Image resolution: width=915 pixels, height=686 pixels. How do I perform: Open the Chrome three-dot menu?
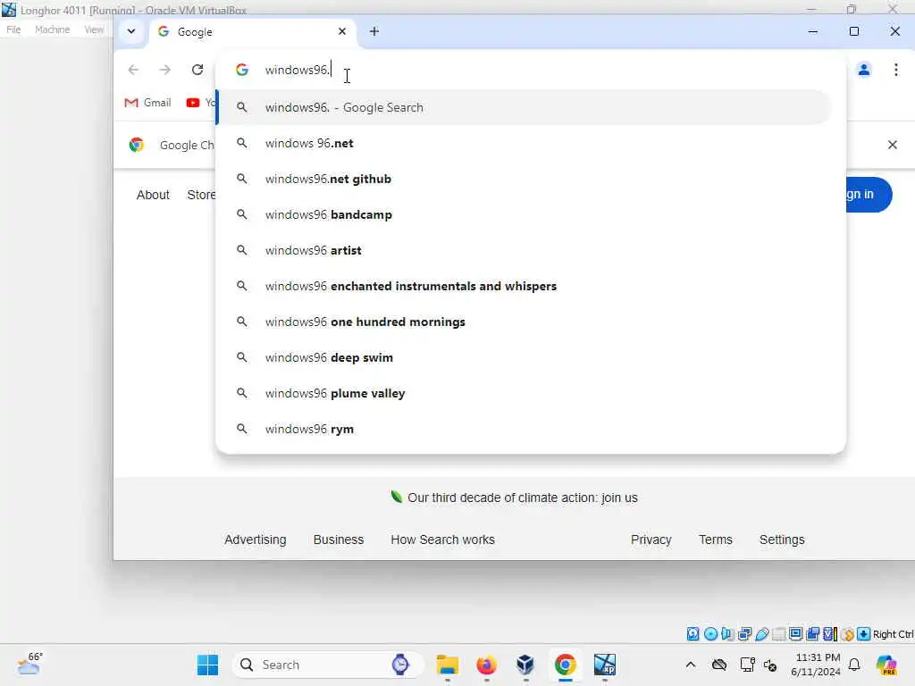895,70
